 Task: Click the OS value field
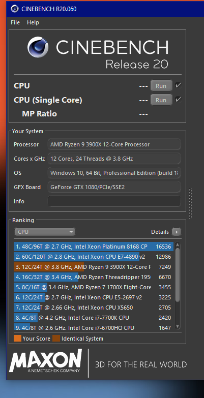tap(114, 173)
